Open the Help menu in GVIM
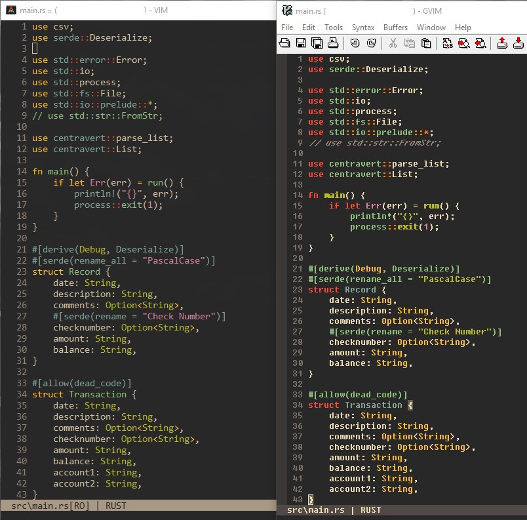The image size is (527, 520). (463, 28)
